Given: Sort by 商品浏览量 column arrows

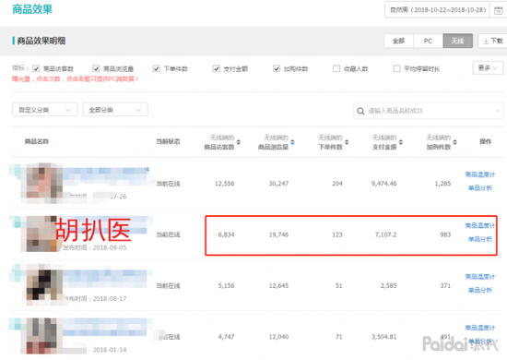Looking at the screenshot, I should click(292, 142).
